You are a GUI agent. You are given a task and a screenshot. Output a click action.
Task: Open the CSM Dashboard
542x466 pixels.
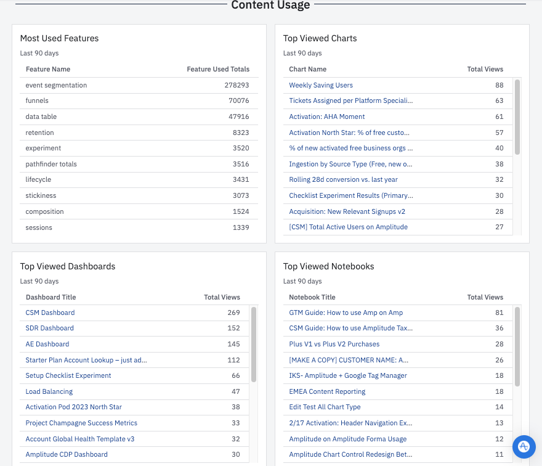pos(50,313)
